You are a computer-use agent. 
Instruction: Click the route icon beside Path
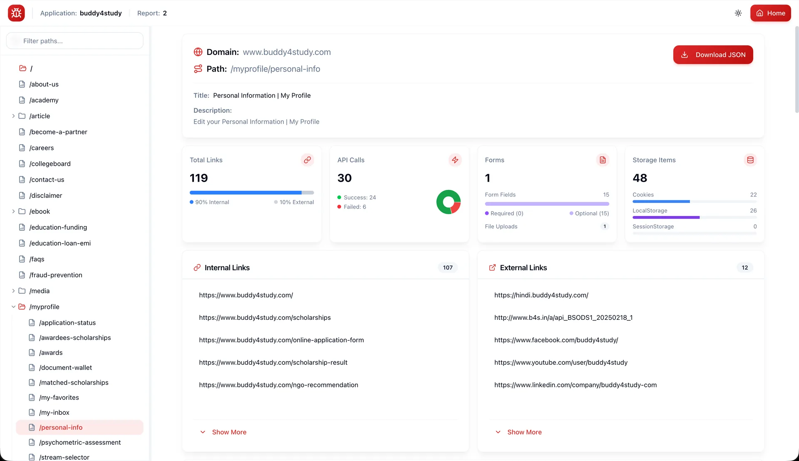click(198, 69)
